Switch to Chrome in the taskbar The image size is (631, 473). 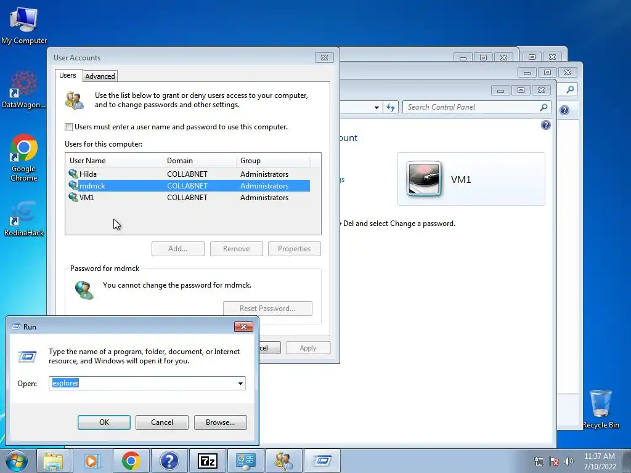[x=131, y=461]
